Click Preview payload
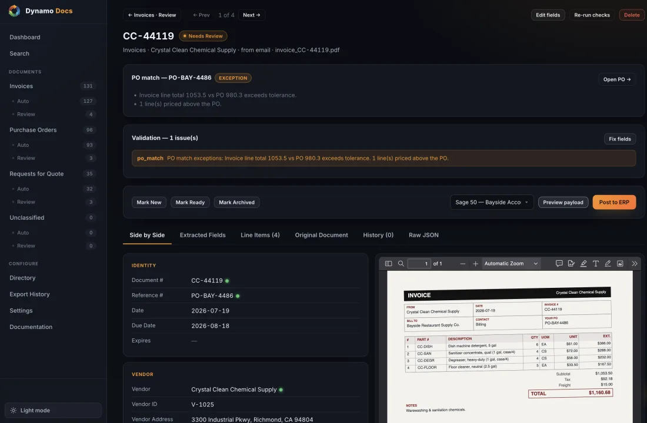The image size is (647, 423). (x=563, y=202)
